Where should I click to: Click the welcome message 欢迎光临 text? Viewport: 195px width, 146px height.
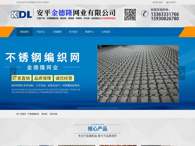coord(33,2)
